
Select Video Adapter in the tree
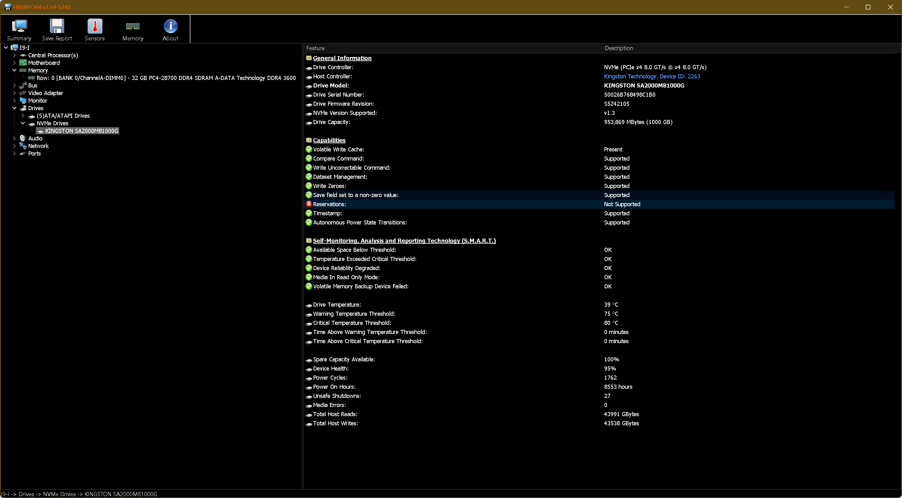click(45, 93)
